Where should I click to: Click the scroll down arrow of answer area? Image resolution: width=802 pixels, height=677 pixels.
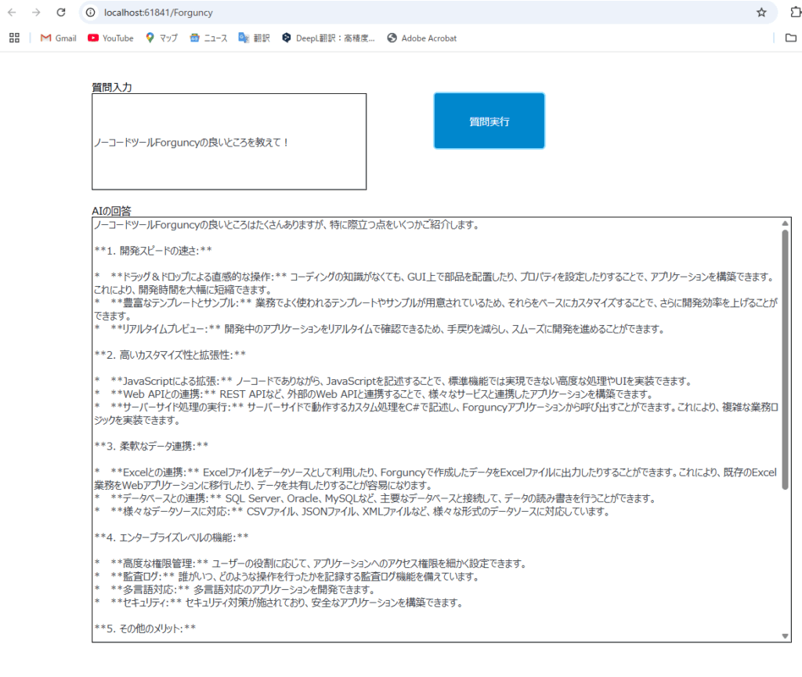785,636
